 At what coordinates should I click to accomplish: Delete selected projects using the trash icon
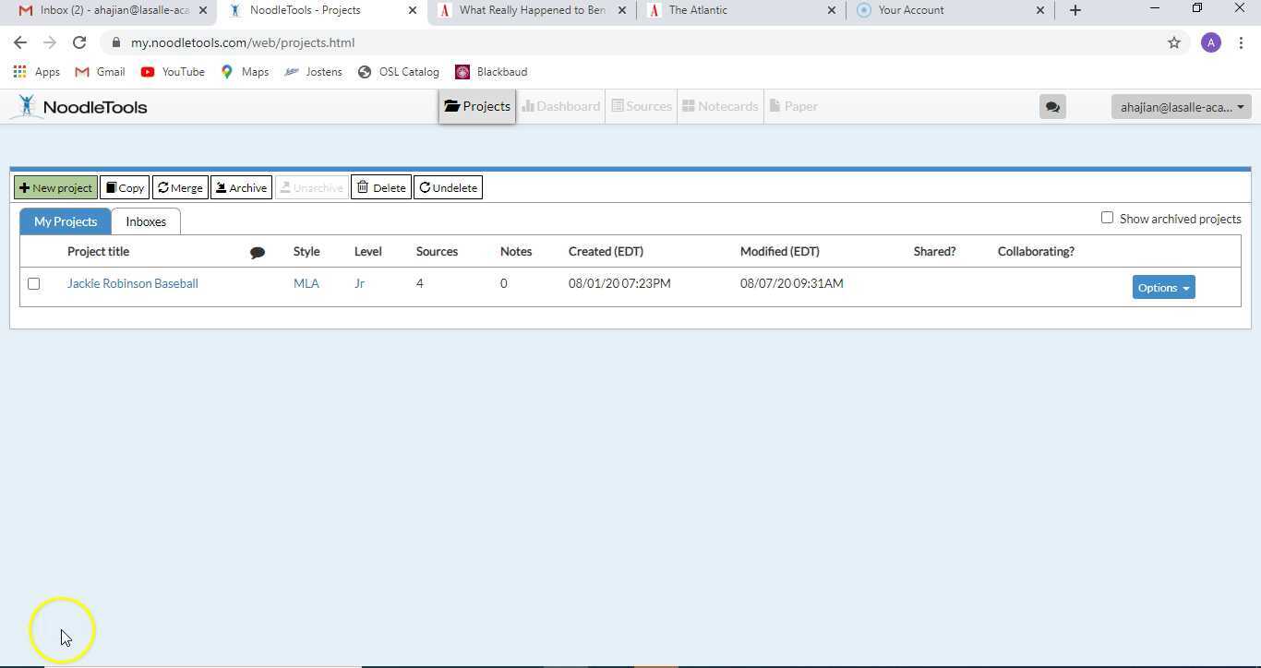tap(380, 187)
